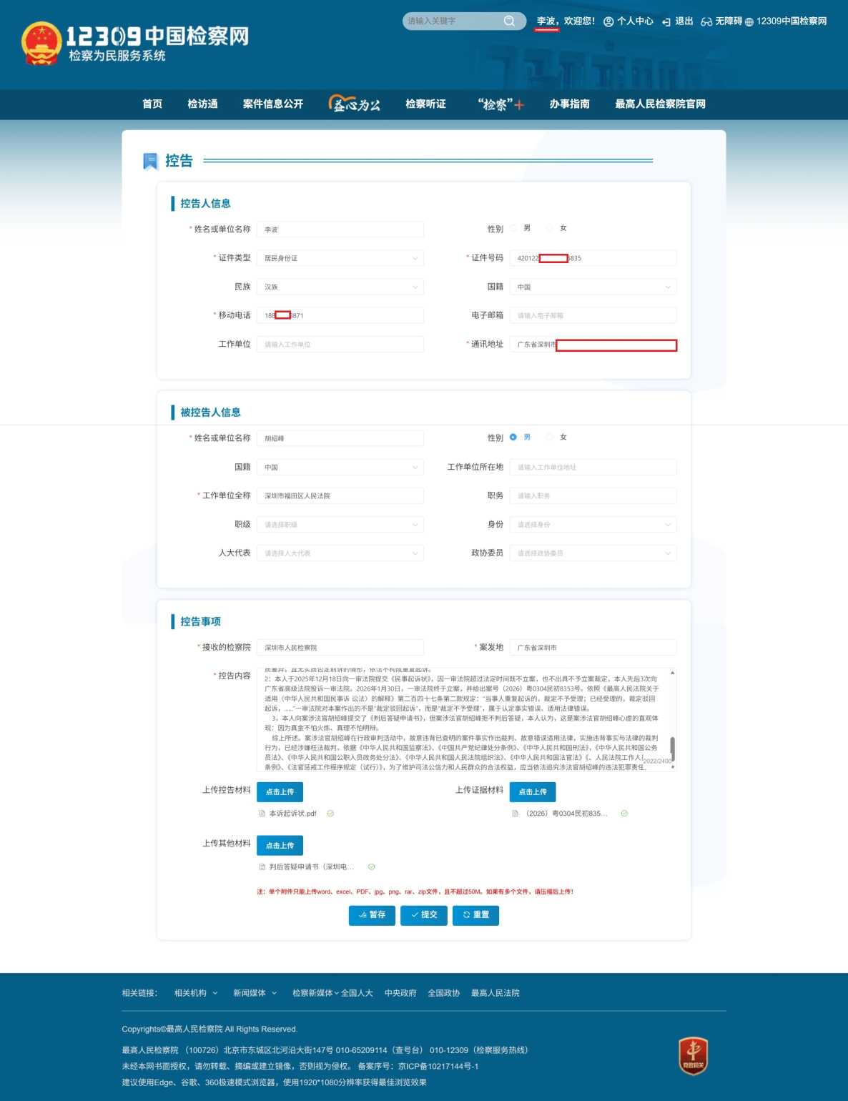The image size is (848, 1101).
Task: Click the 本诉起诉状.pdf file icon
Action: coord(262,814)
